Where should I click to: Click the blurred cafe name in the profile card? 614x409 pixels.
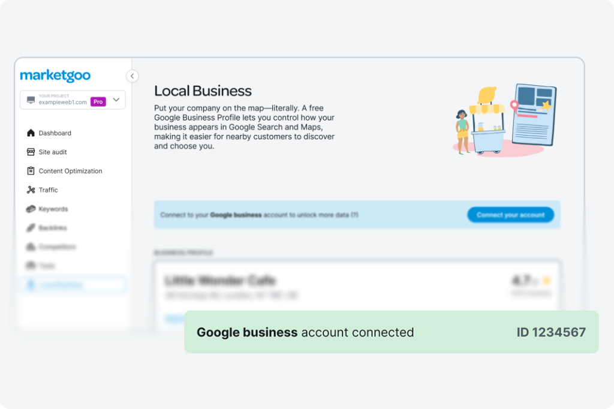220,281
